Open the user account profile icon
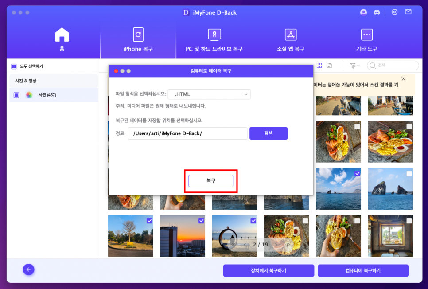428x289 pixels. [x=363, y=12]
